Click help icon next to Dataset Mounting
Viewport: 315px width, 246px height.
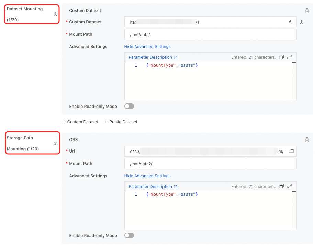tap(55, 14)
